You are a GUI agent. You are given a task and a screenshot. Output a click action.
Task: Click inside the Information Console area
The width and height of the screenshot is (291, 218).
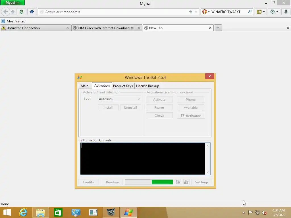pyautogui.click(x=143, y=159)
